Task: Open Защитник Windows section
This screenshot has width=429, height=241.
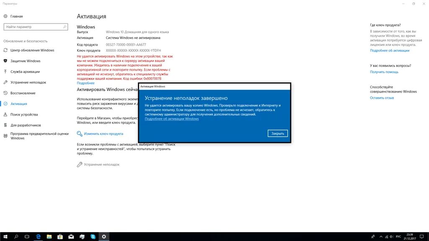Action: coord(26,61)
